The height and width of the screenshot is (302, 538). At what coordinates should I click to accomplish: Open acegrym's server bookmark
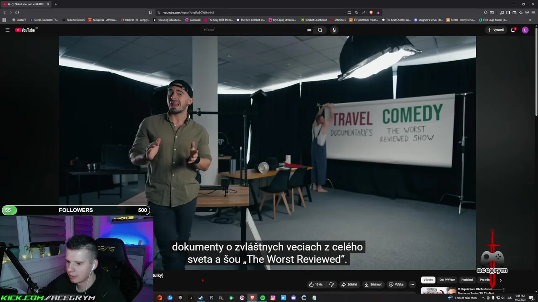point(428,20)
